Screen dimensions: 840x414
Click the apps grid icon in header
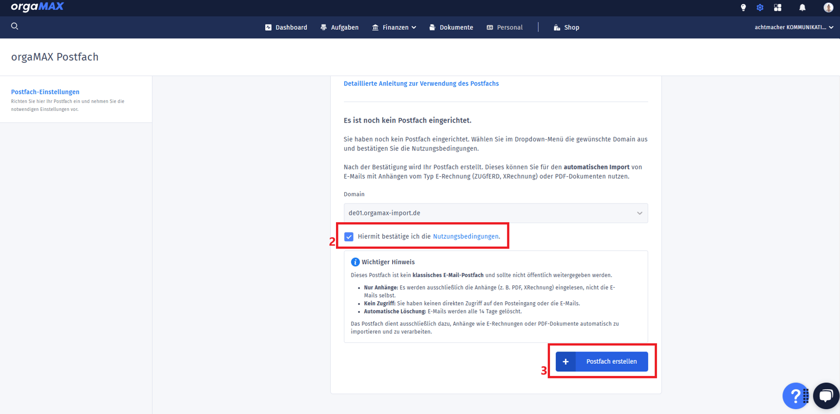[x=777, y=7]
